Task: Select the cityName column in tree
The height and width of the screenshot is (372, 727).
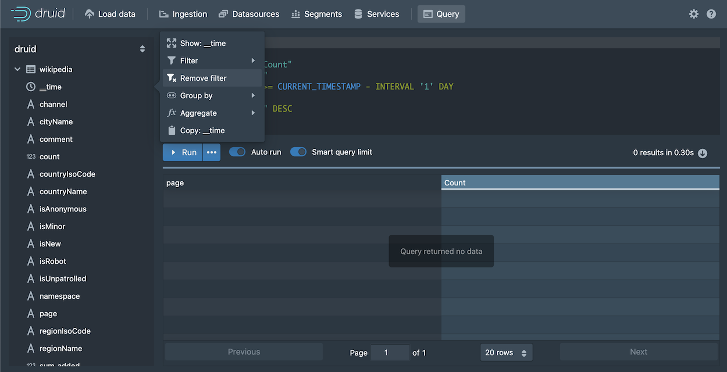Action: 56,121
